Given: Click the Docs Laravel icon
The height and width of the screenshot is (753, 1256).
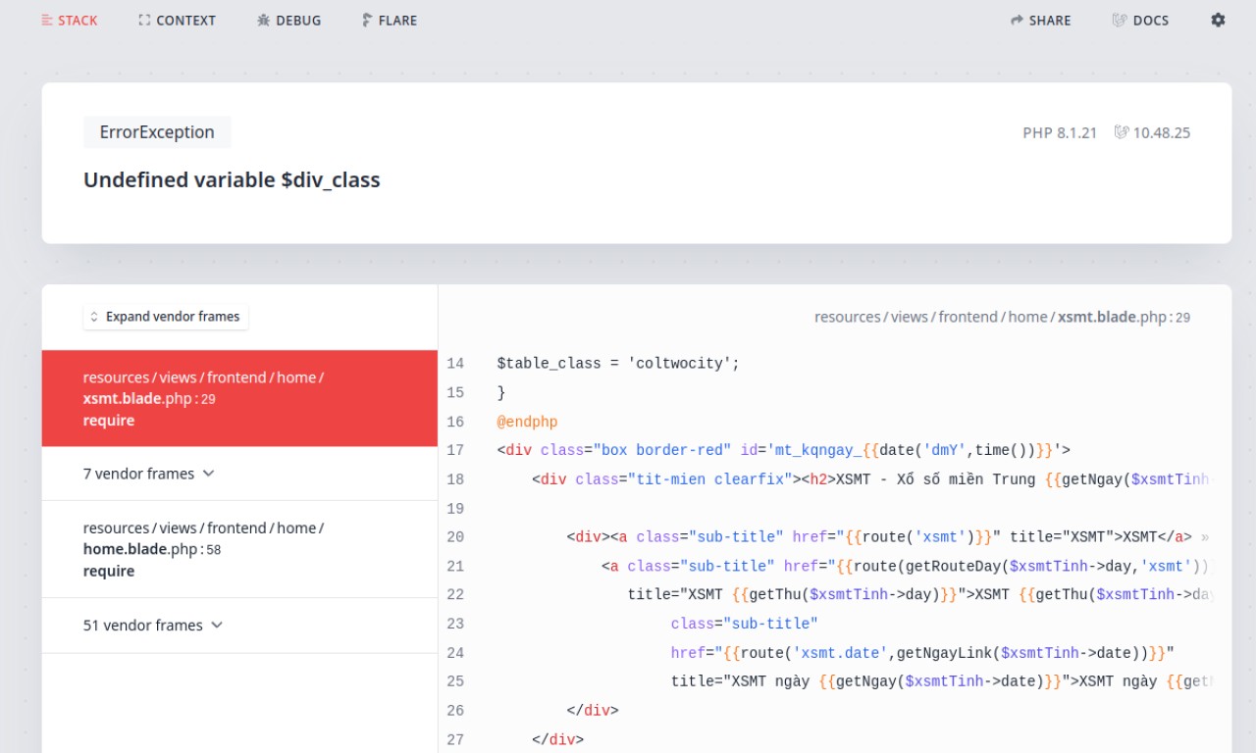Looking at the screenshot, I should tap(1119, 20).
